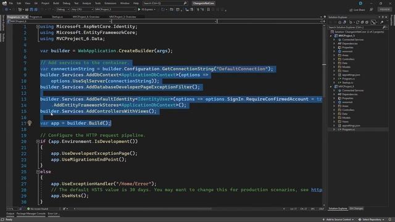Screen dimensions: 395x222
Task: Open the Output panel tab
Action: click(10, 214)
